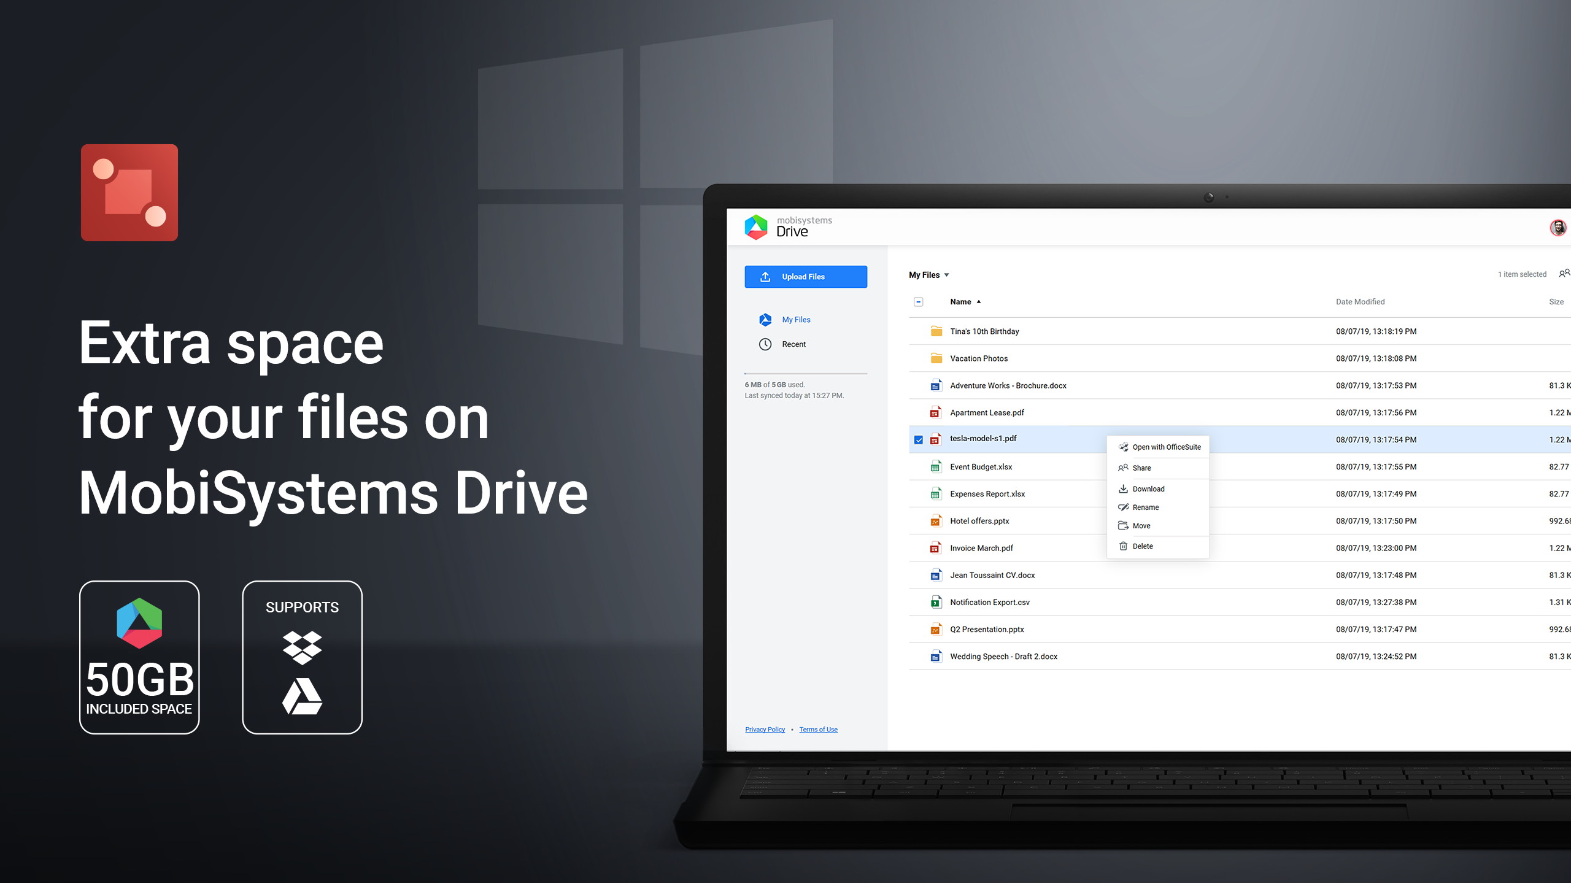Select Delete in the context menu

(1159, 546)
